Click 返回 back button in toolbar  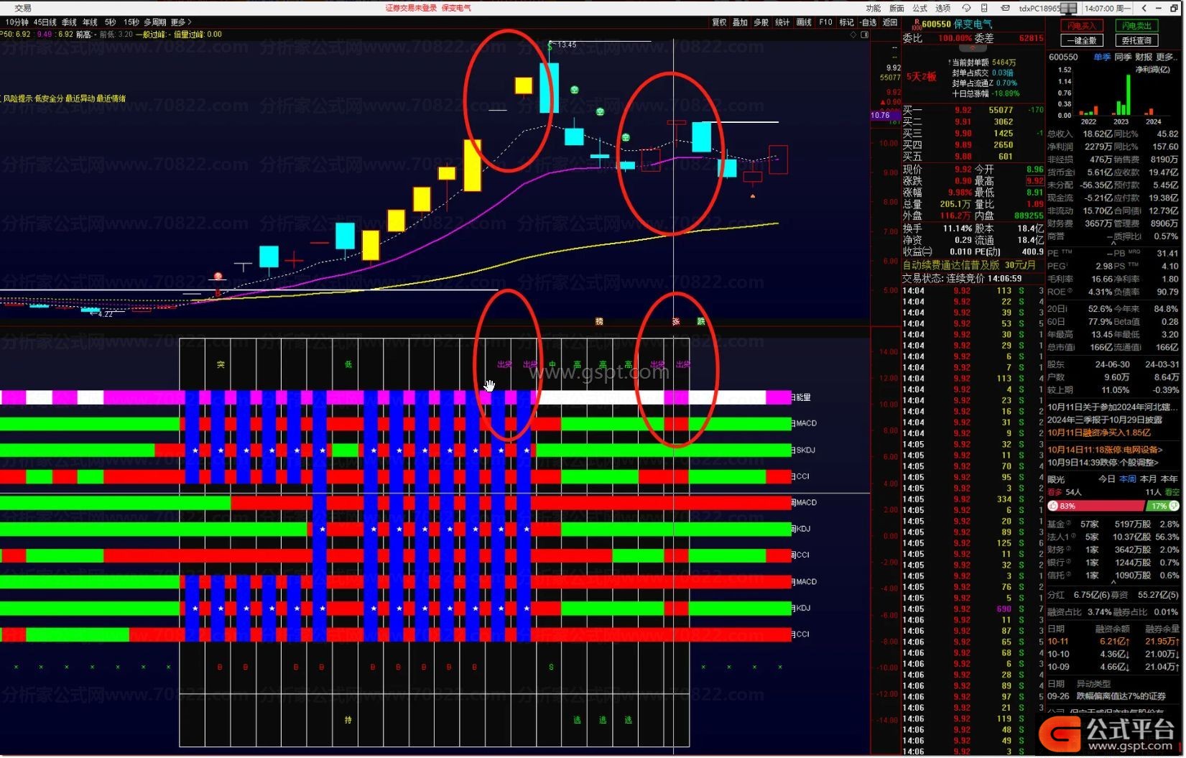tap(890, 22)
